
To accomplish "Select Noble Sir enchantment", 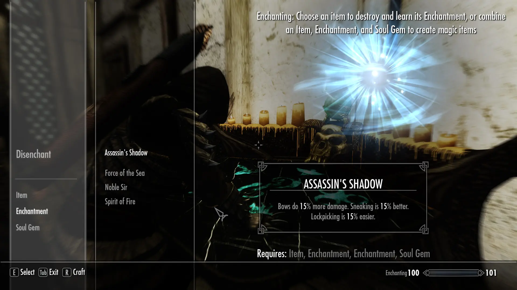I will click(116, 187).
